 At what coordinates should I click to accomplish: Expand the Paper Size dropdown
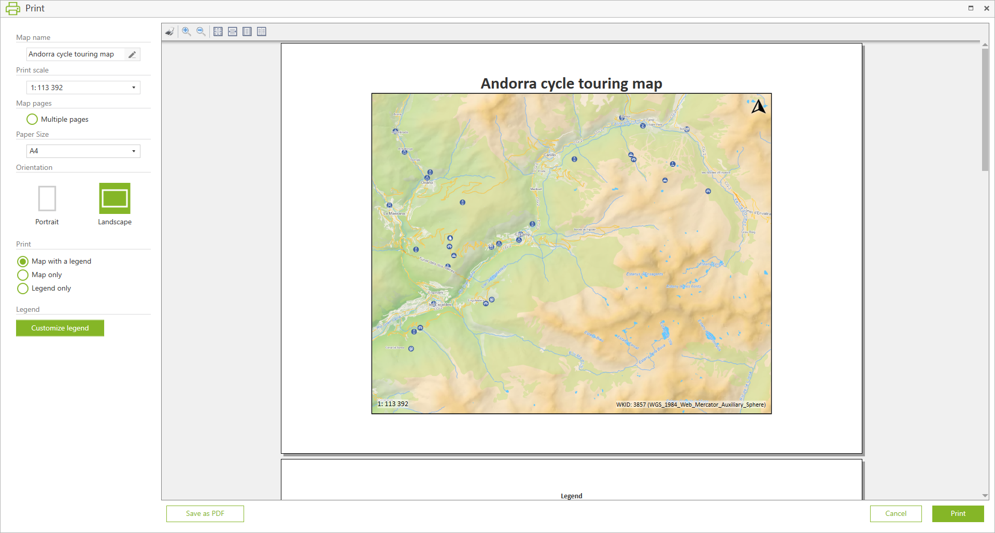pyautogui.click(x=134, y=151)
